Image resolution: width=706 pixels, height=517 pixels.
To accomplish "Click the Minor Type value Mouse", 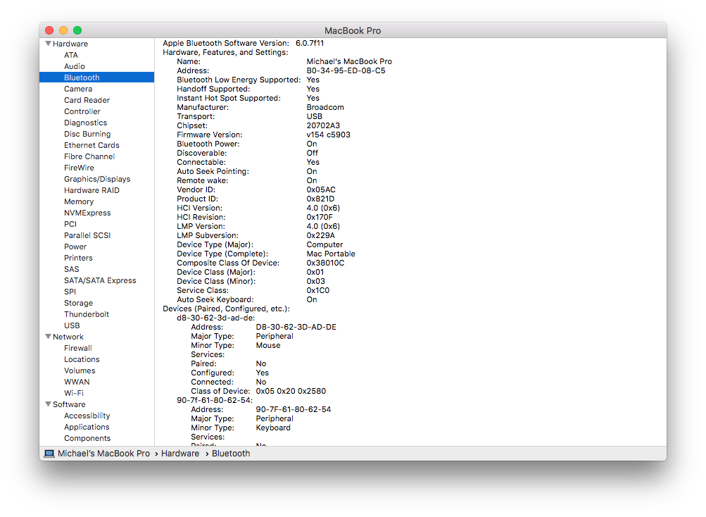I will point(268,345).
